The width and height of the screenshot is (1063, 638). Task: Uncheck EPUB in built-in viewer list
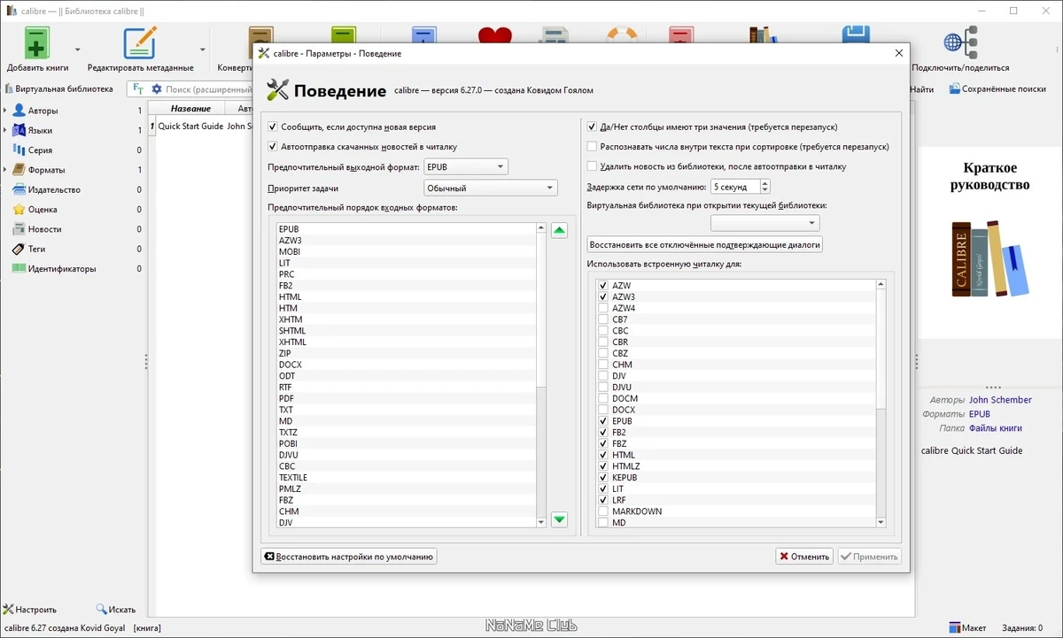(603, 421)
